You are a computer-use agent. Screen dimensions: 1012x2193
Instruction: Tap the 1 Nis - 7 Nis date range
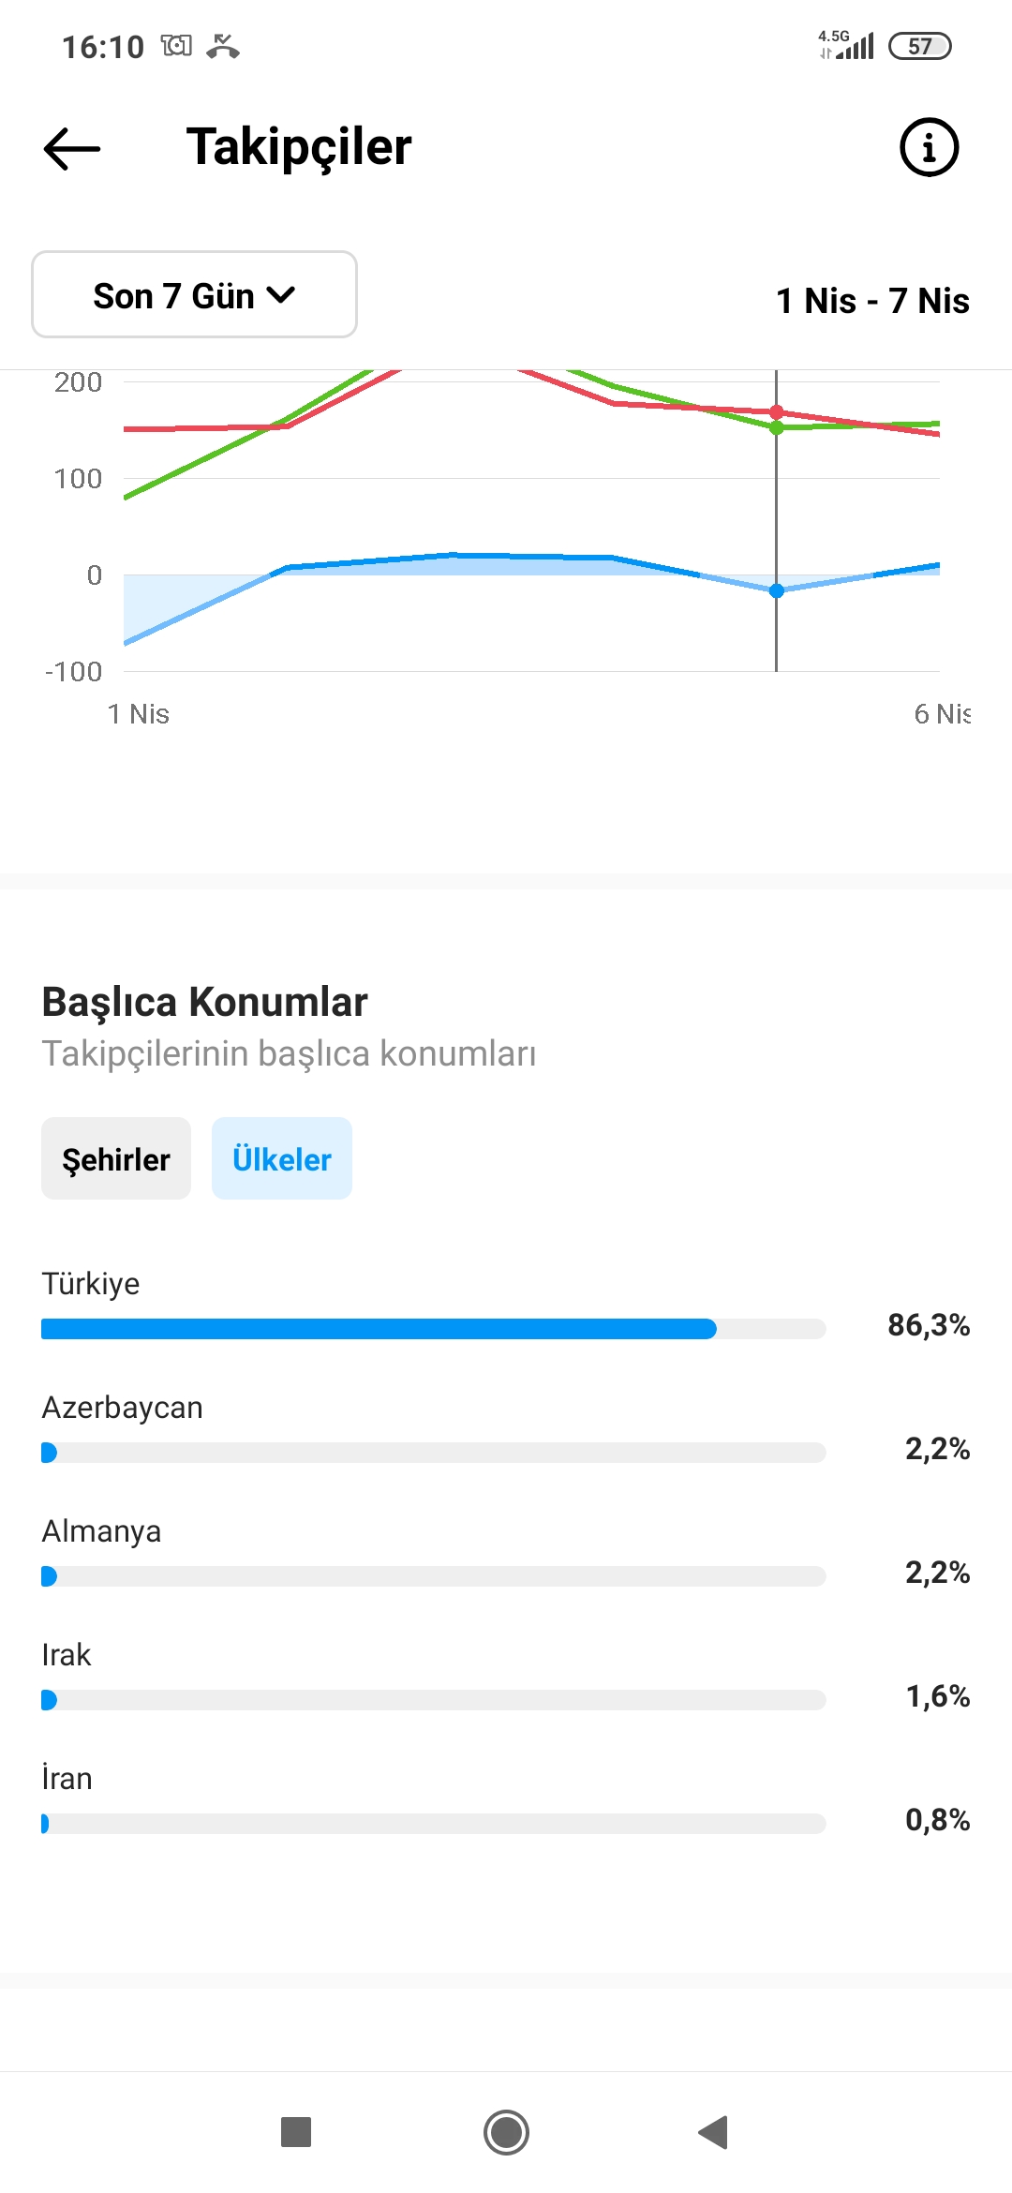click(x=872, y=301)
